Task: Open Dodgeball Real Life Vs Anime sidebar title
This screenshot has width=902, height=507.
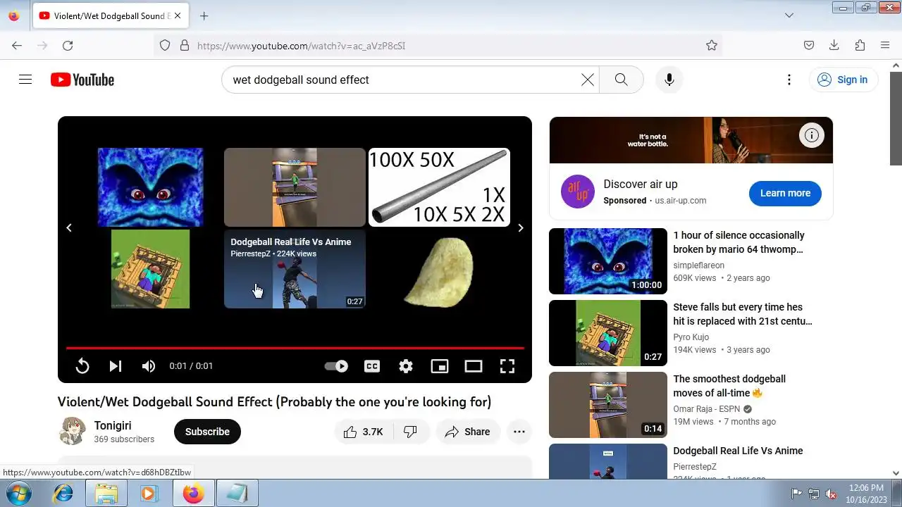Action: (x=738, y=451)
